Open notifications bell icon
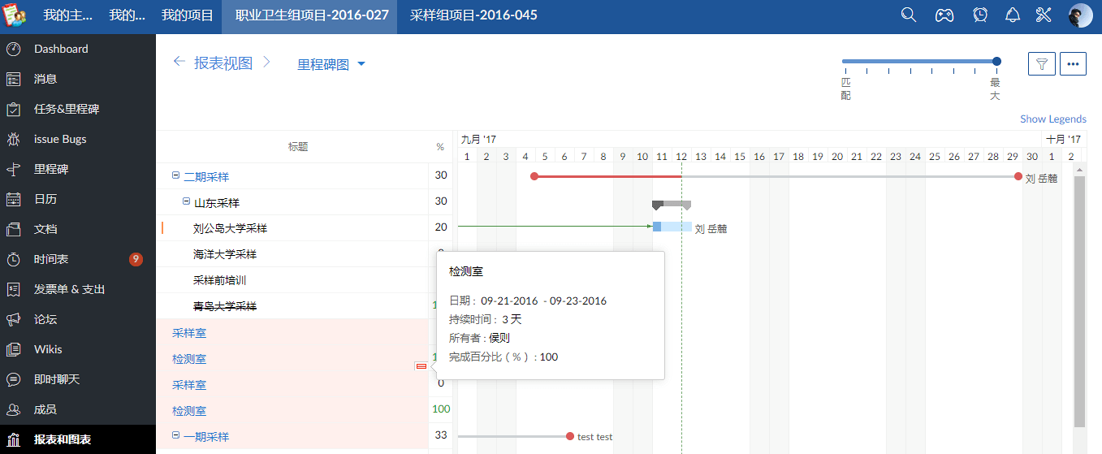Viewport: 1102px width, 454px height. [1012, 15]
